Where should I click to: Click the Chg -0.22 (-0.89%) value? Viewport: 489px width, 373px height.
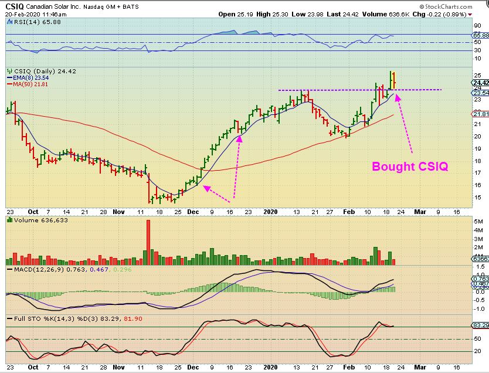[439, 14]
